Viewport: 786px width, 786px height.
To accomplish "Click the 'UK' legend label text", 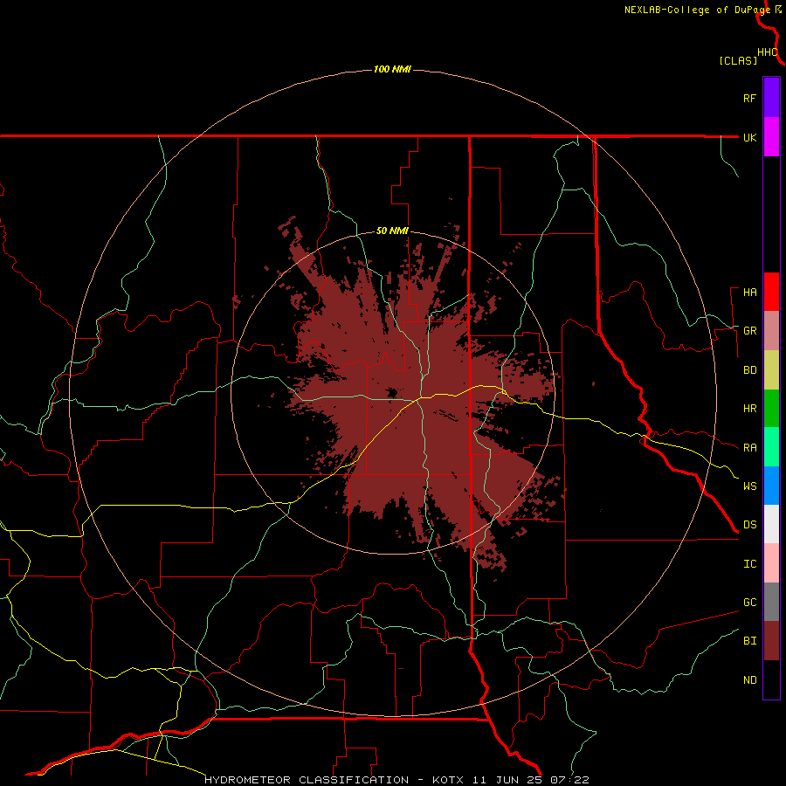I will (749, 137).
